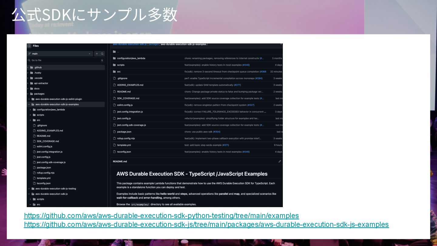Select template.yml in the sidebar tree
Viewport: 437px width, 246px height.
[44, 178]
